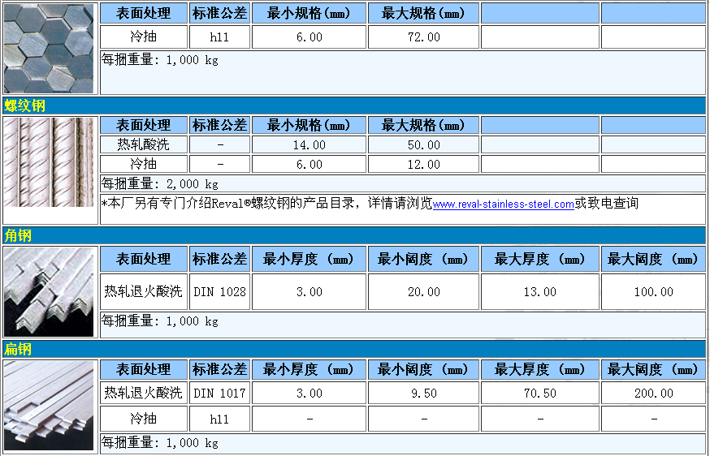Click the 72.00 maximum size cell

point(423,37)
